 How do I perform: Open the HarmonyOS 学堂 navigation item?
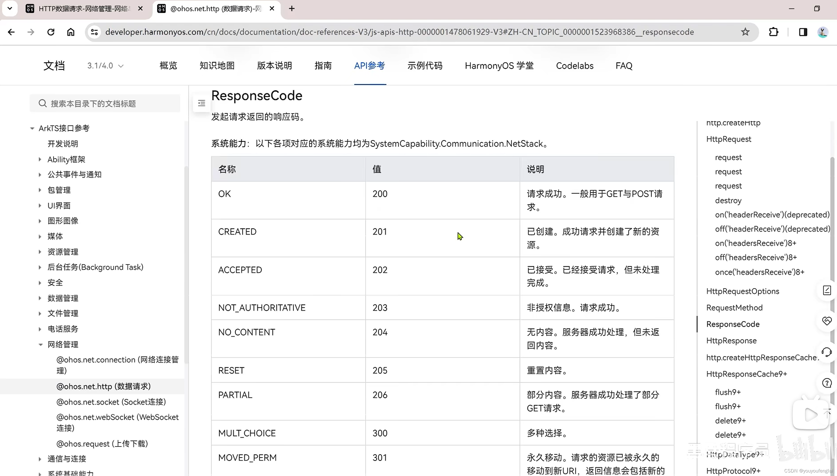point(499,66)
